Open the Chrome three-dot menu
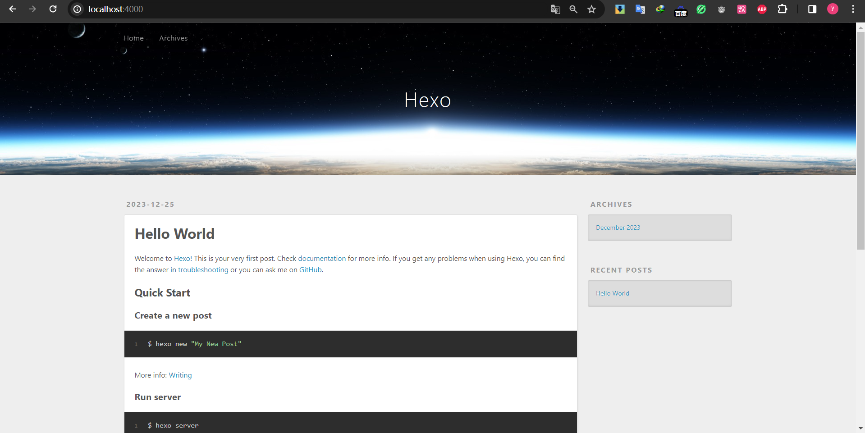This screenshot has width=865, height=433. click(x=853, y=9)
